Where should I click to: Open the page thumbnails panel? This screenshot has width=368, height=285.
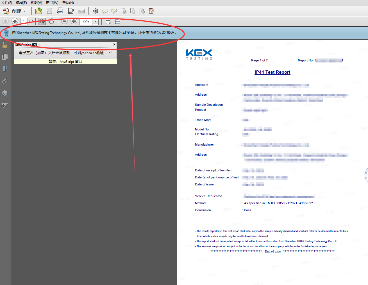click(5, 57)
